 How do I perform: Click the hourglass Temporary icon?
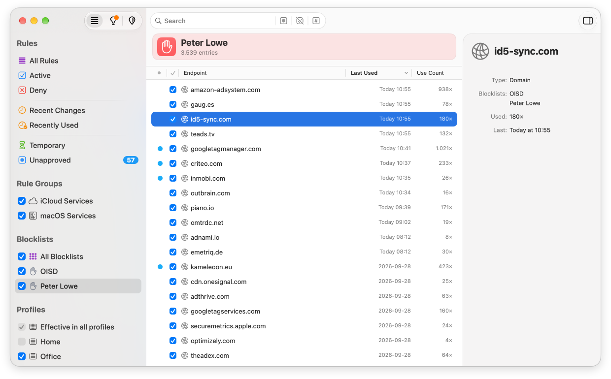[x=22, y=145]
